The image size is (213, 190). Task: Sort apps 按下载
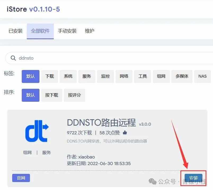(52, 95)
